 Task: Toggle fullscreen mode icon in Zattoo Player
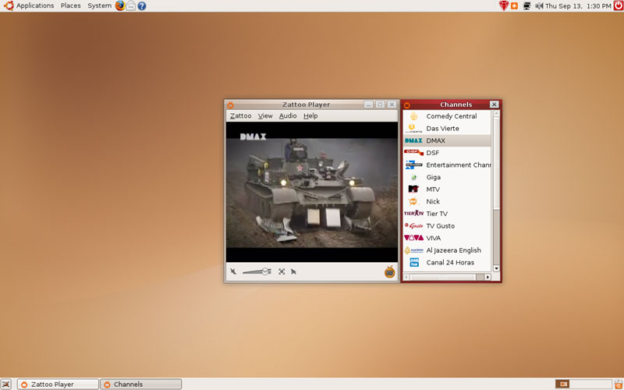(282, 271)
